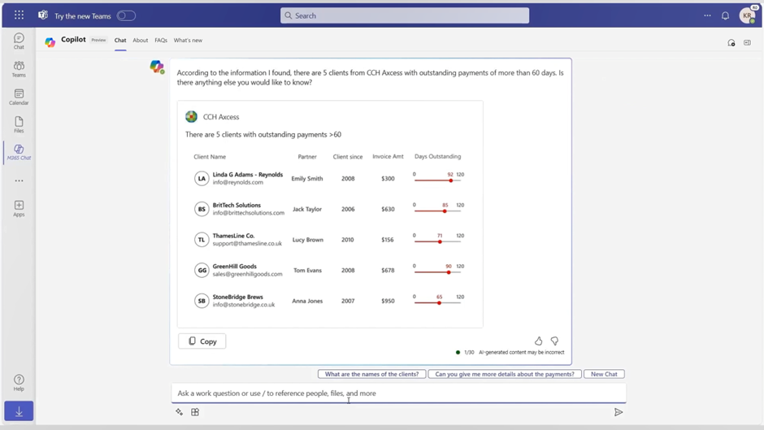Click the SB client avatar
Screen dimensions: 764x430
(202, 301)
